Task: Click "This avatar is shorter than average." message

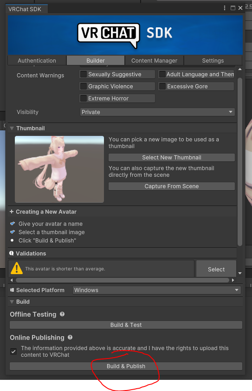Action: 65,269
